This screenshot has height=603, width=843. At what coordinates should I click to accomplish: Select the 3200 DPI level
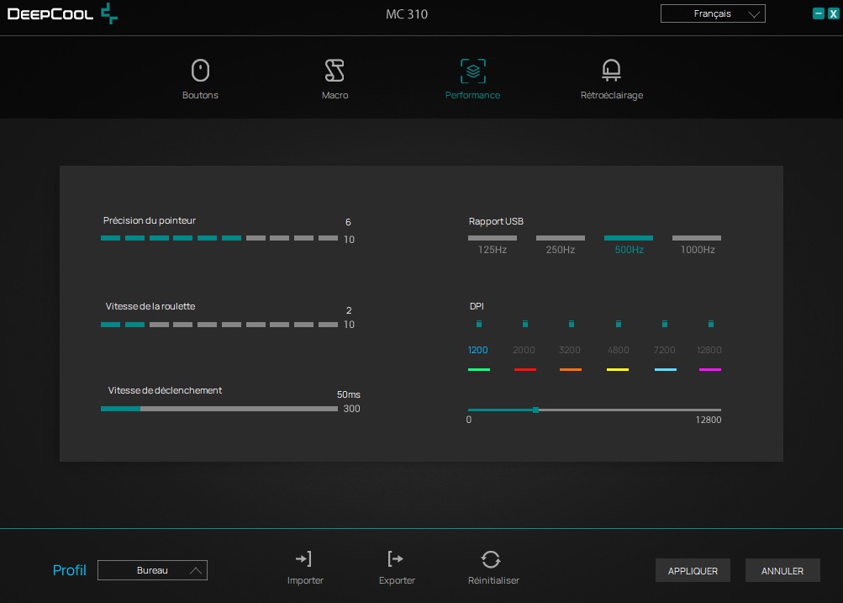pos(571,350)
